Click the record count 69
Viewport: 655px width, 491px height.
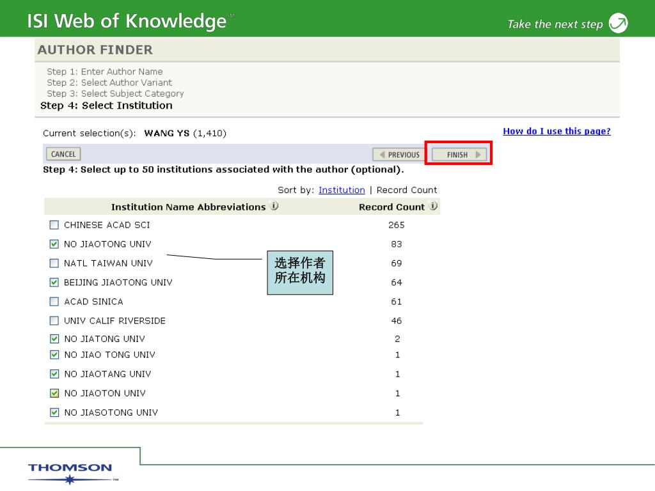(x=397, y=263)
